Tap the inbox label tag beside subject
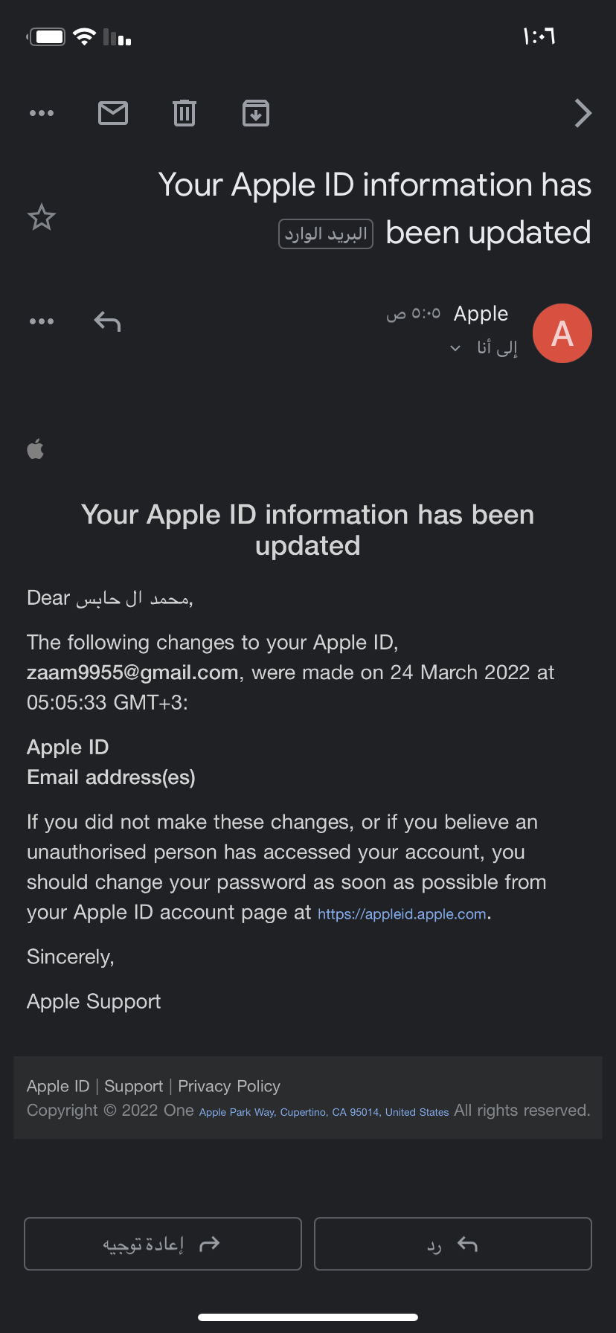The image size is (616, 1333). 326,234
